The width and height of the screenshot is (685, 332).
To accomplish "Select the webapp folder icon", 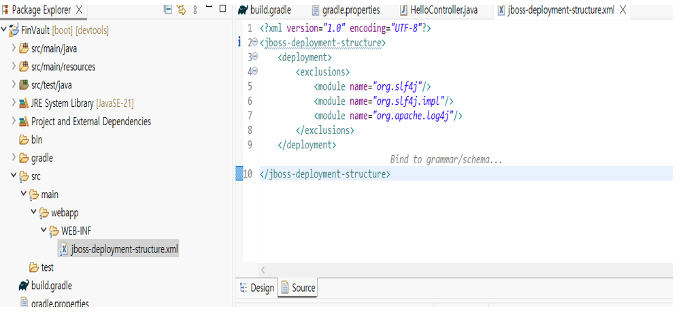I will 44,213.
